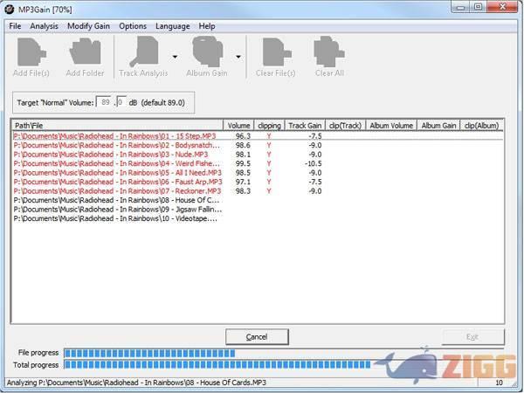Open the Options menu
The image size is (524, 393).
click(x=133, y=26)
